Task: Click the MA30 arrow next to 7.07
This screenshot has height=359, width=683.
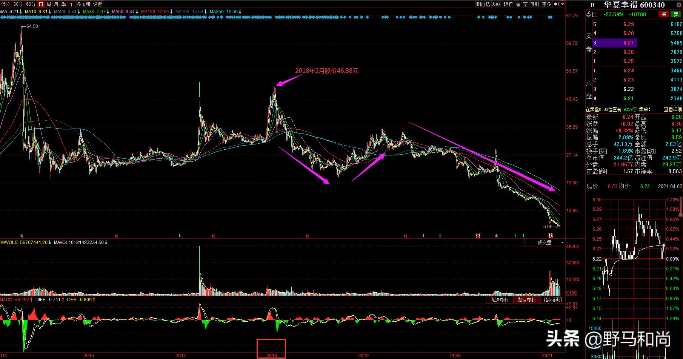Action: click(108, 12)
